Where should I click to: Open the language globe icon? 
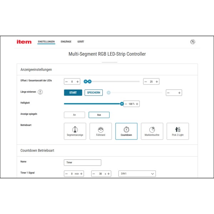(193, 42)
